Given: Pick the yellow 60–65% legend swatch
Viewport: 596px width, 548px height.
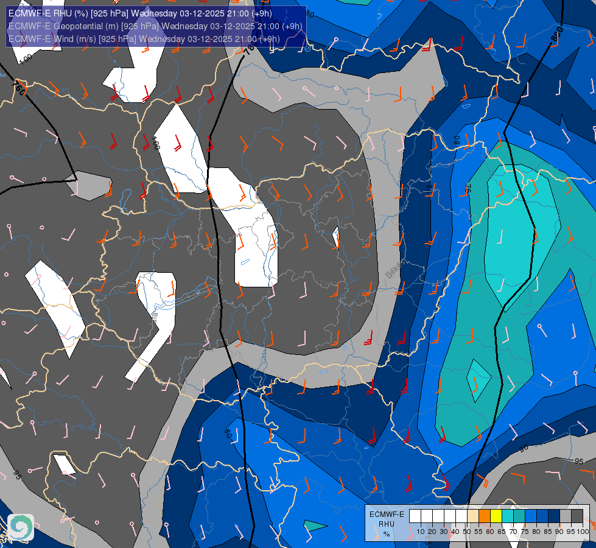Looking at the screenshot, I should [496, 516].
